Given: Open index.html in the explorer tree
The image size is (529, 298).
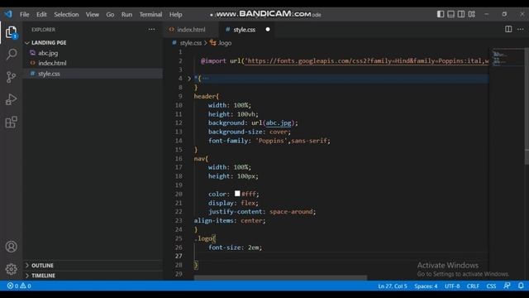Looking at the screenshot, I should click(52, 63).
